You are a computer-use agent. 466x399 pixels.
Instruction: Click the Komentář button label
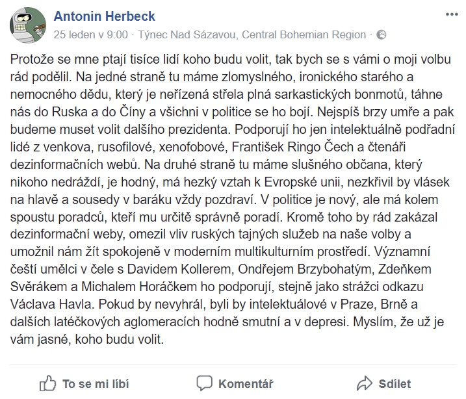pos(246,384)
